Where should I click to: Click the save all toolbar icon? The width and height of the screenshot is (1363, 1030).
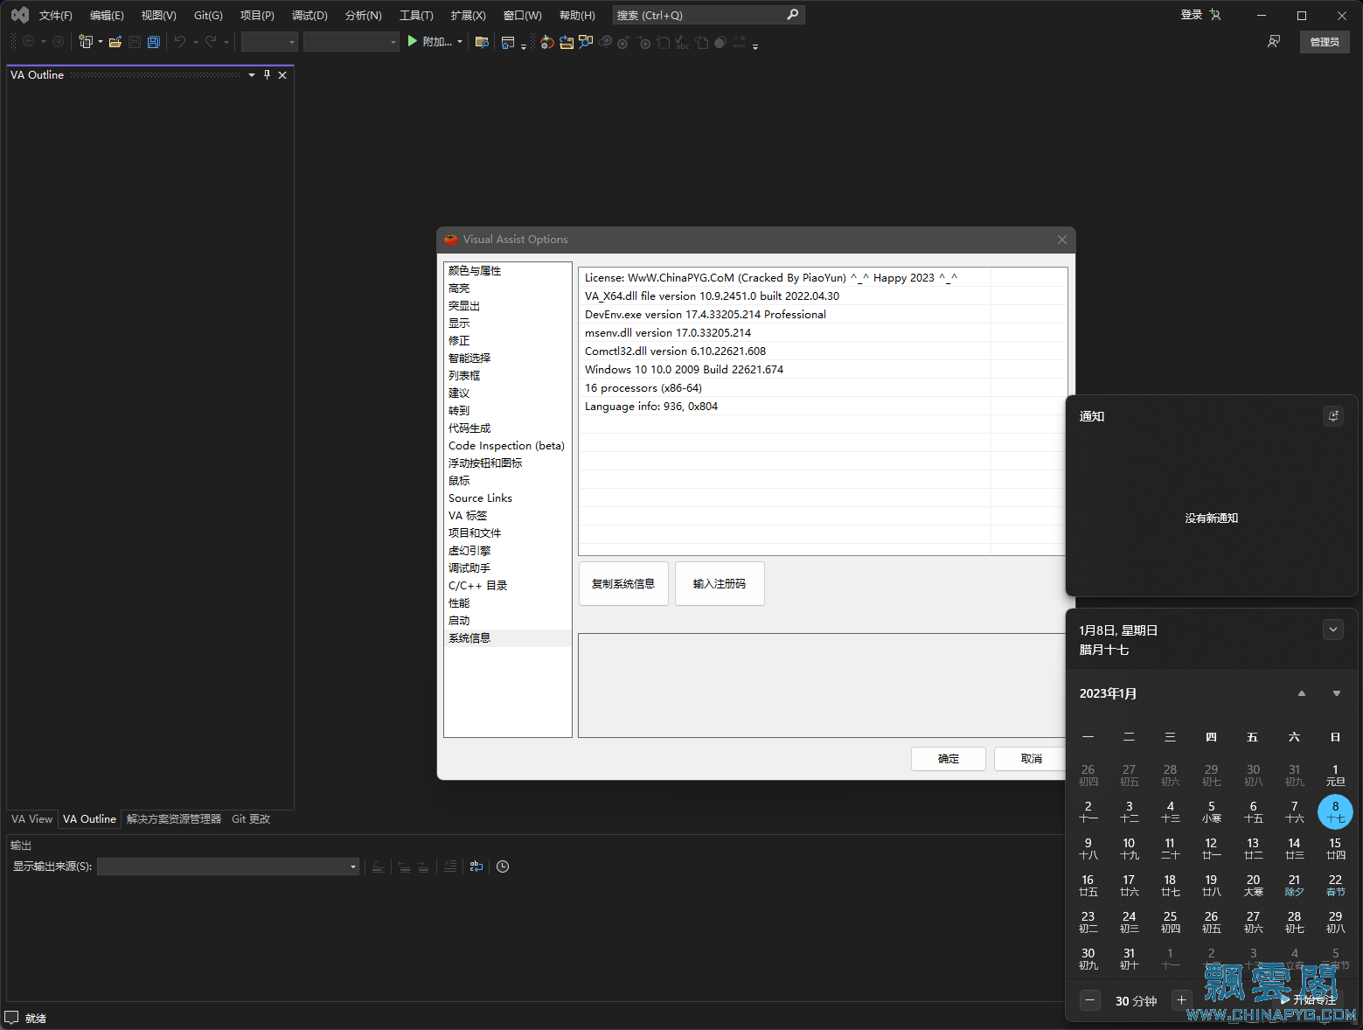coord(154,41)
